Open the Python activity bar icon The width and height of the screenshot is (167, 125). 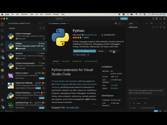click(x=2, y=70)
